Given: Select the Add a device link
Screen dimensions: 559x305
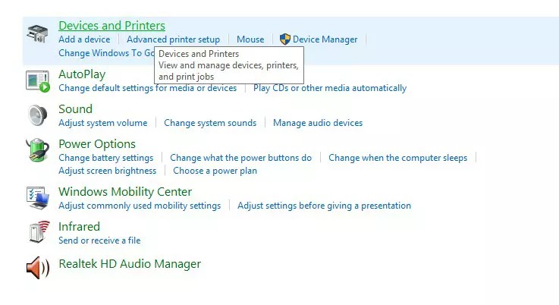Looking at the screenshot, I should click(84, 39).
